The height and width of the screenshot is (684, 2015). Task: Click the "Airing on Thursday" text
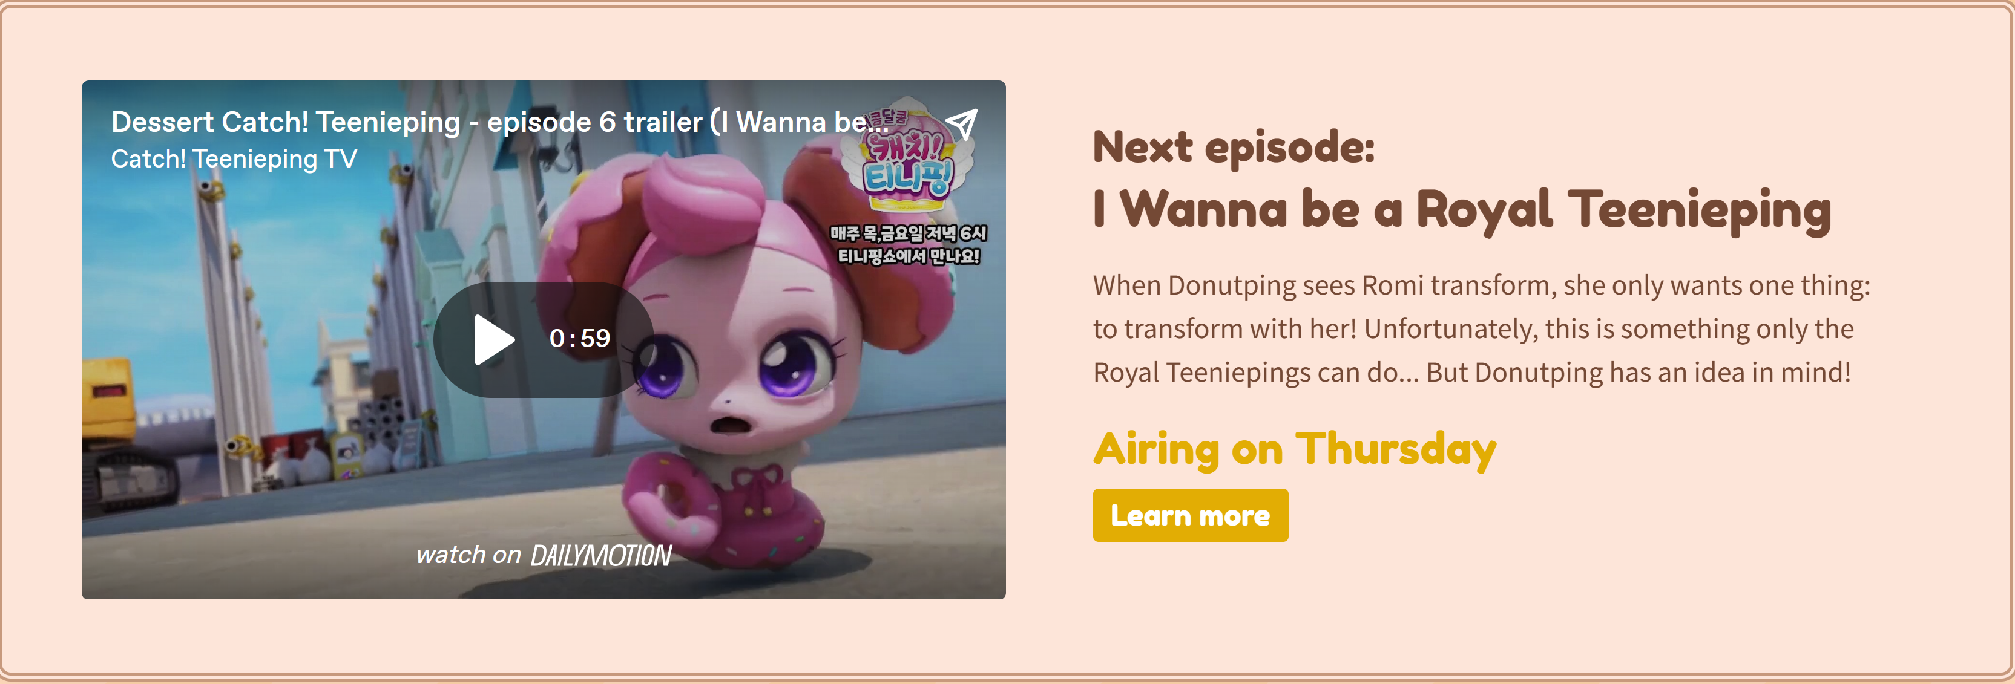coord(1295,451)
